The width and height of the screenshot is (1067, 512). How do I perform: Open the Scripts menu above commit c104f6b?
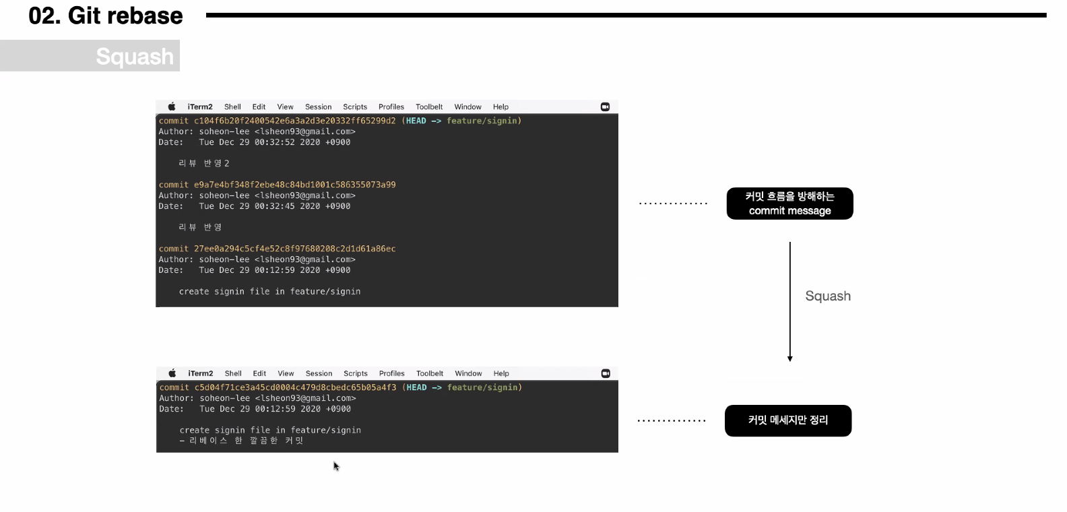[x=355, y=106]
